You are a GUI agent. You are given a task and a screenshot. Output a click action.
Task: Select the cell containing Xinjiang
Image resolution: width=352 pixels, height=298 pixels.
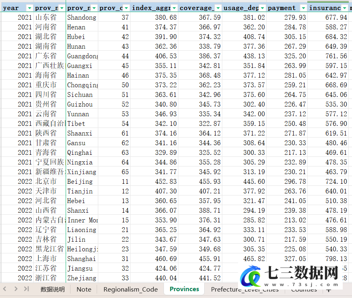click(82, 172)
